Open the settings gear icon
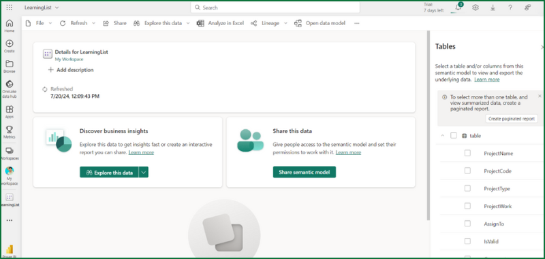 click(476, 7)
